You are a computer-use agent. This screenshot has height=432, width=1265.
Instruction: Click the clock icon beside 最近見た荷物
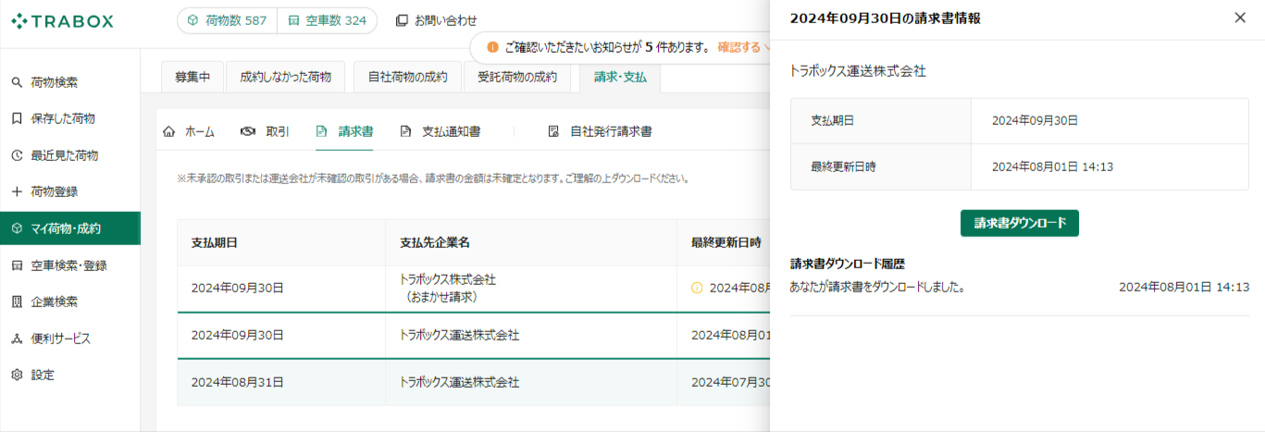click(17, 155)
